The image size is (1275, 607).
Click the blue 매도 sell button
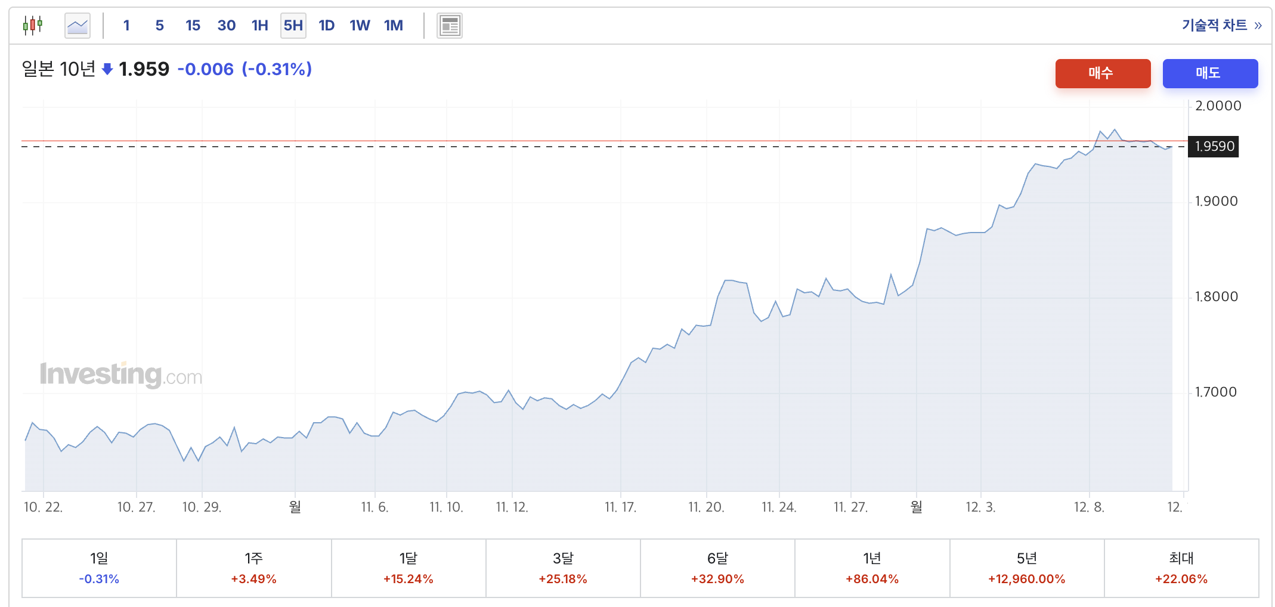pos(1210,73)
